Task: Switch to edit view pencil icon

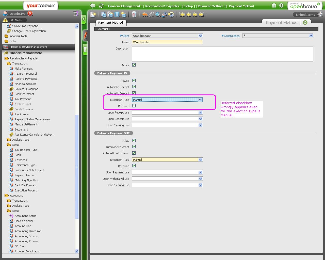Action: pos(85,35)
